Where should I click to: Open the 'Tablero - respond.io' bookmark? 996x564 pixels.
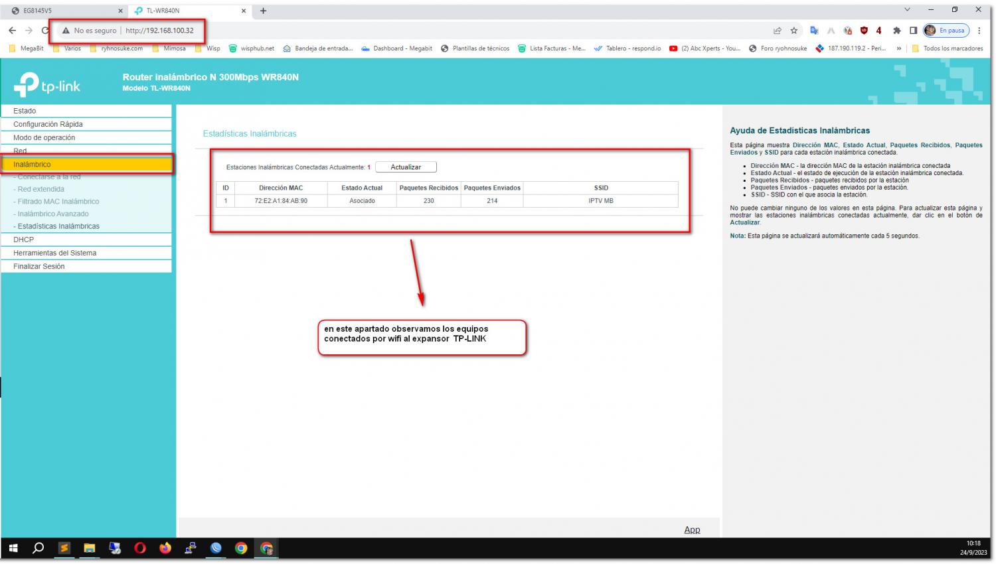627,48
